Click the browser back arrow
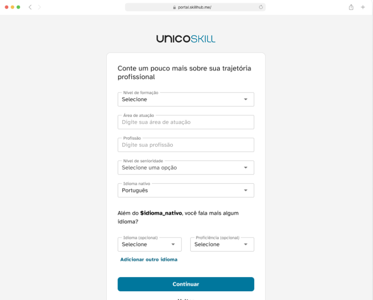The height and width of the screenshot is (300, 373). pos(30,7)
